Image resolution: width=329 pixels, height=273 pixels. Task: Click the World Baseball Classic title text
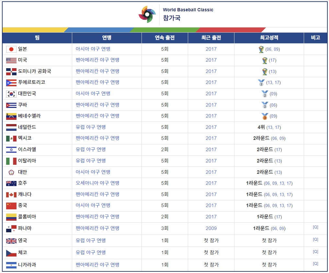click(188, 10)
